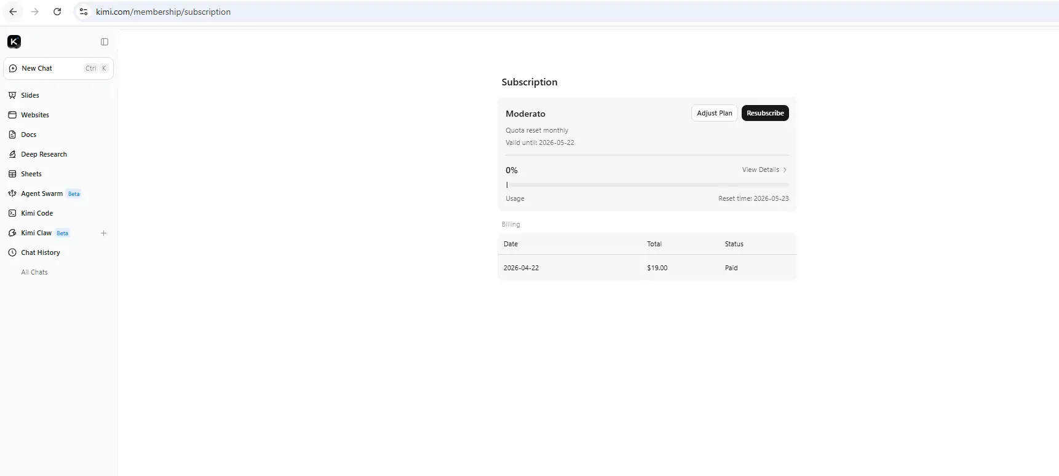Click the Billing section label
Screen dimensions: 1059x476
click(x=510, y=224)
